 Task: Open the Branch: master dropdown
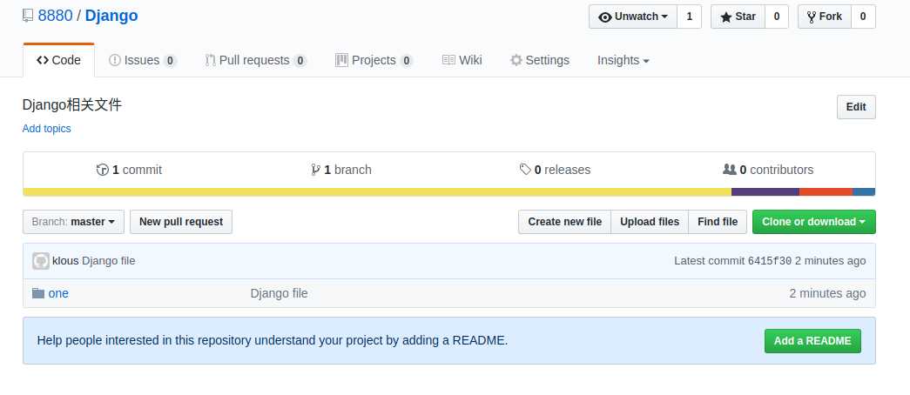(x=74, y=222)
